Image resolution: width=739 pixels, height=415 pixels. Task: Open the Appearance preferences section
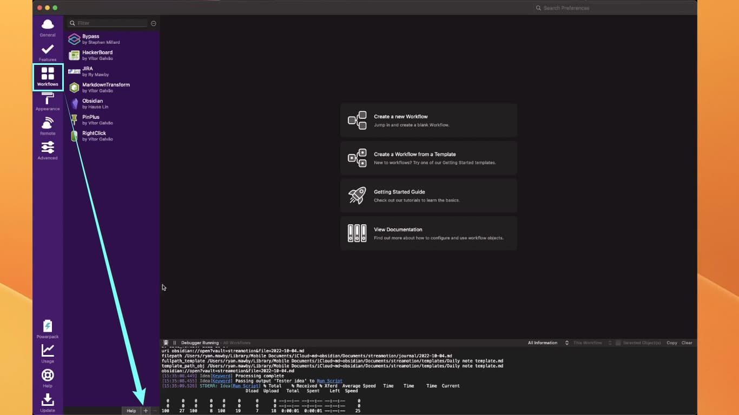pos(48,102)
